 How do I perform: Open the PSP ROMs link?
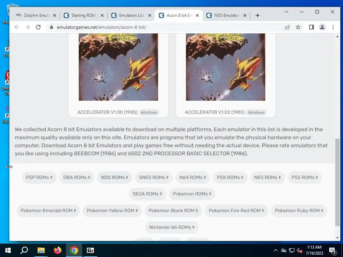pos(39,177)
